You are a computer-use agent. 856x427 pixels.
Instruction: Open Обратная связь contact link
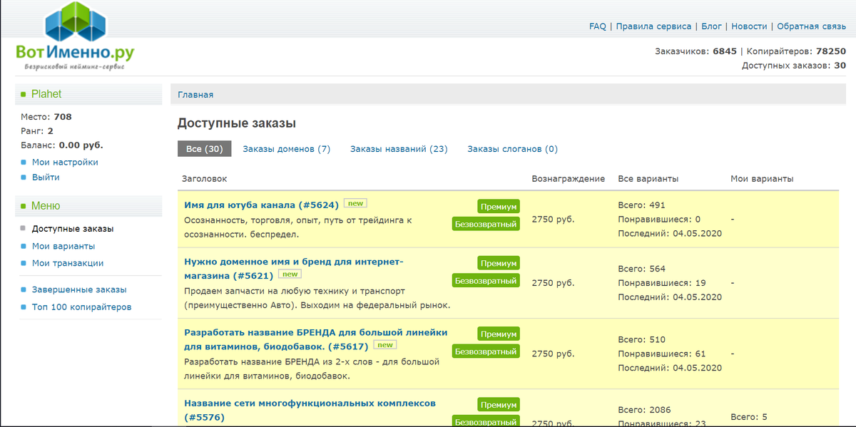811,26
